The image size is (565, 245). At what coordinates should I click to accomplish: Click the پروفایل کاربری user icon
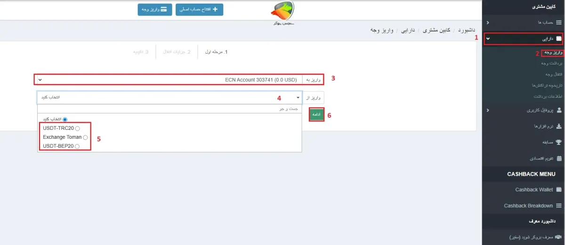coord(559,111)
